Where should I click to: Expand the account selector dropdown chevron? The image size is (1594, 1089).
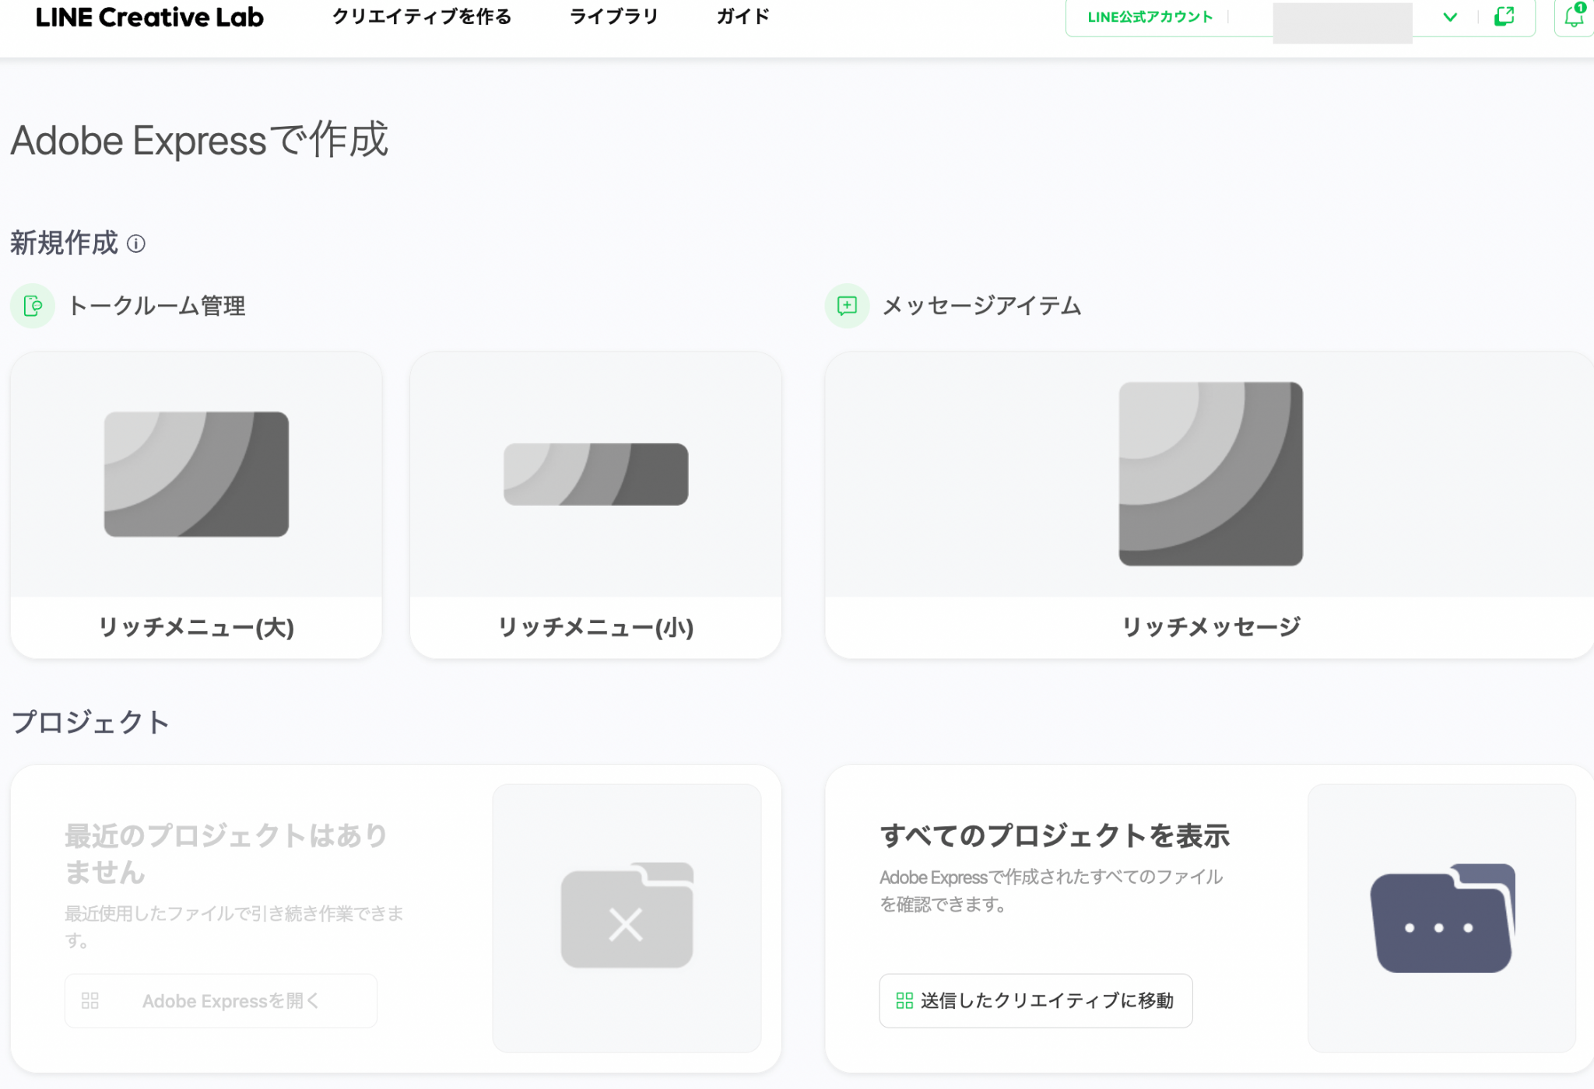1450,17
